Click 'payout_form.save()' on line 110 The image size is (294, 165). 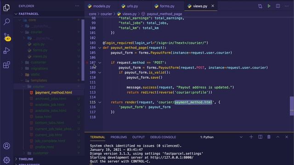tap(144, 77)
